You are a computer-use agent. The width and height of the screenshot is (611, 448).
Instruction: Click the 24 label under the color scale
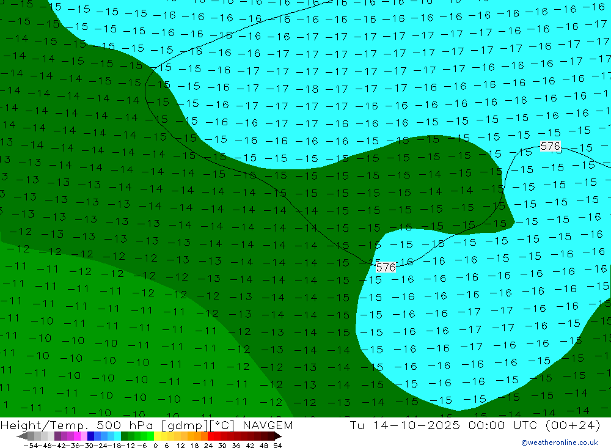(x=208, y=446)
